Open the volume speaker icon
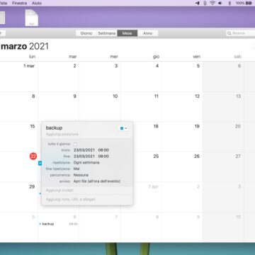Viewport: 255px width, 255px height. 220,3
